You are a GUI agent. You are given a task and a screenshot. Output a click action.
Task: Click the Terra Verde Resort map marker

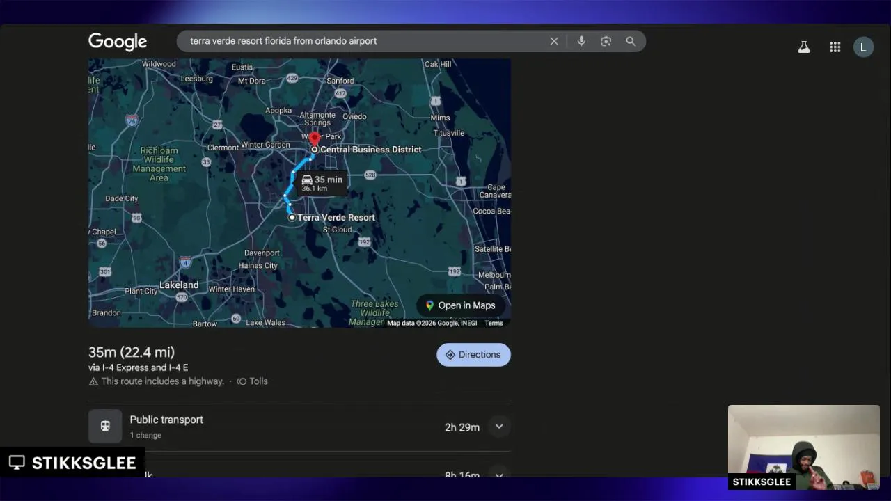tap(292, 218)
